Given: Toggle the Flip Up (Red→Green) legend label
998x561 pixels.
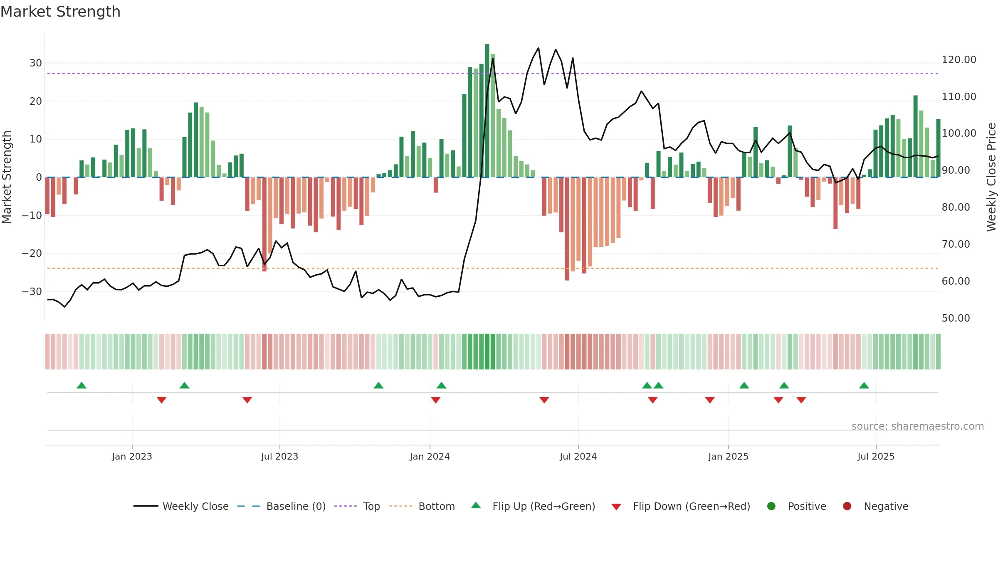Looking at the screenshot, I should point(544,507).
